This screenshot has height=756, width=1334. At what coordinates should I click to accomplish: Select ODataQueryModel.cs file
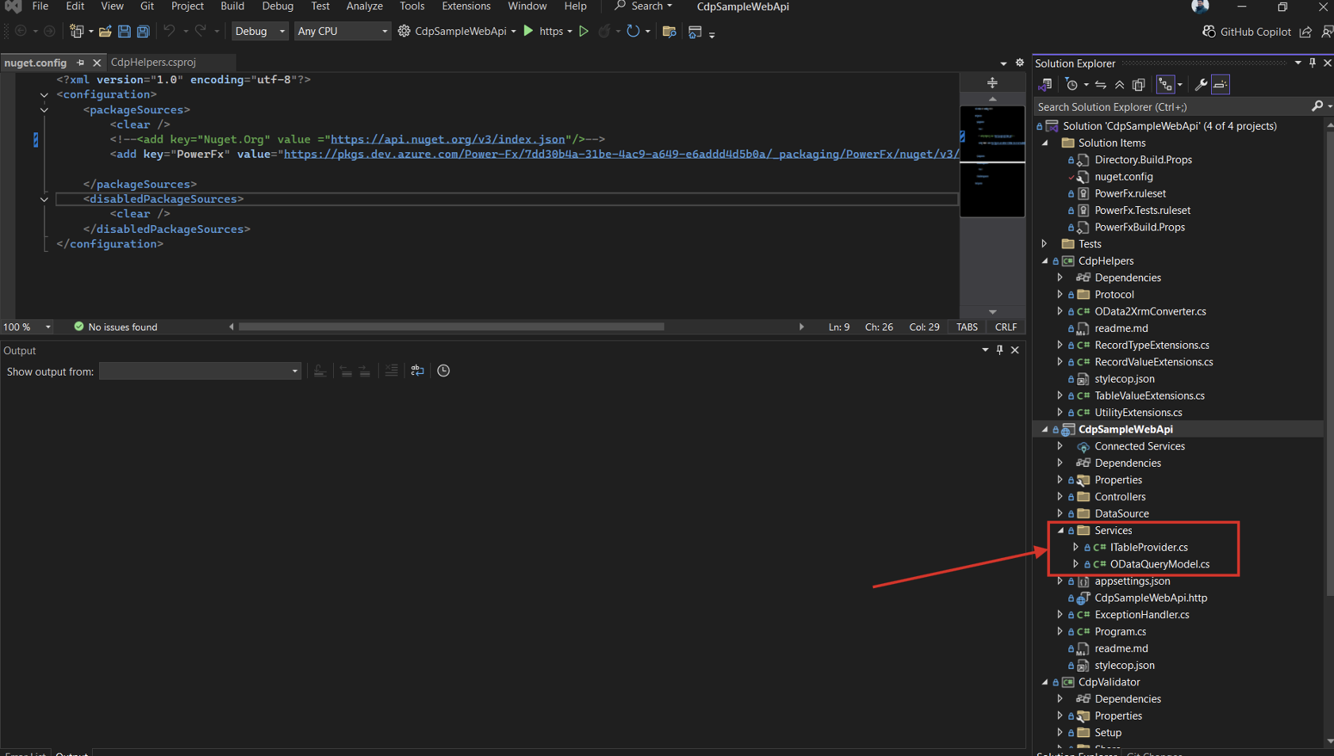(1160, 564)
